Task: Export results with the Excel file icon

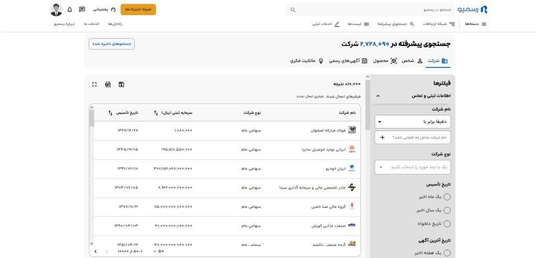Action: (x=108, y=84)
